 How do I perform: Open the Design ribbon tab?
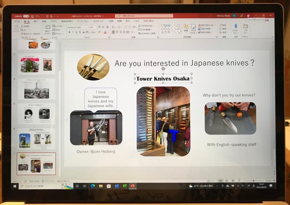coord(53,21)
